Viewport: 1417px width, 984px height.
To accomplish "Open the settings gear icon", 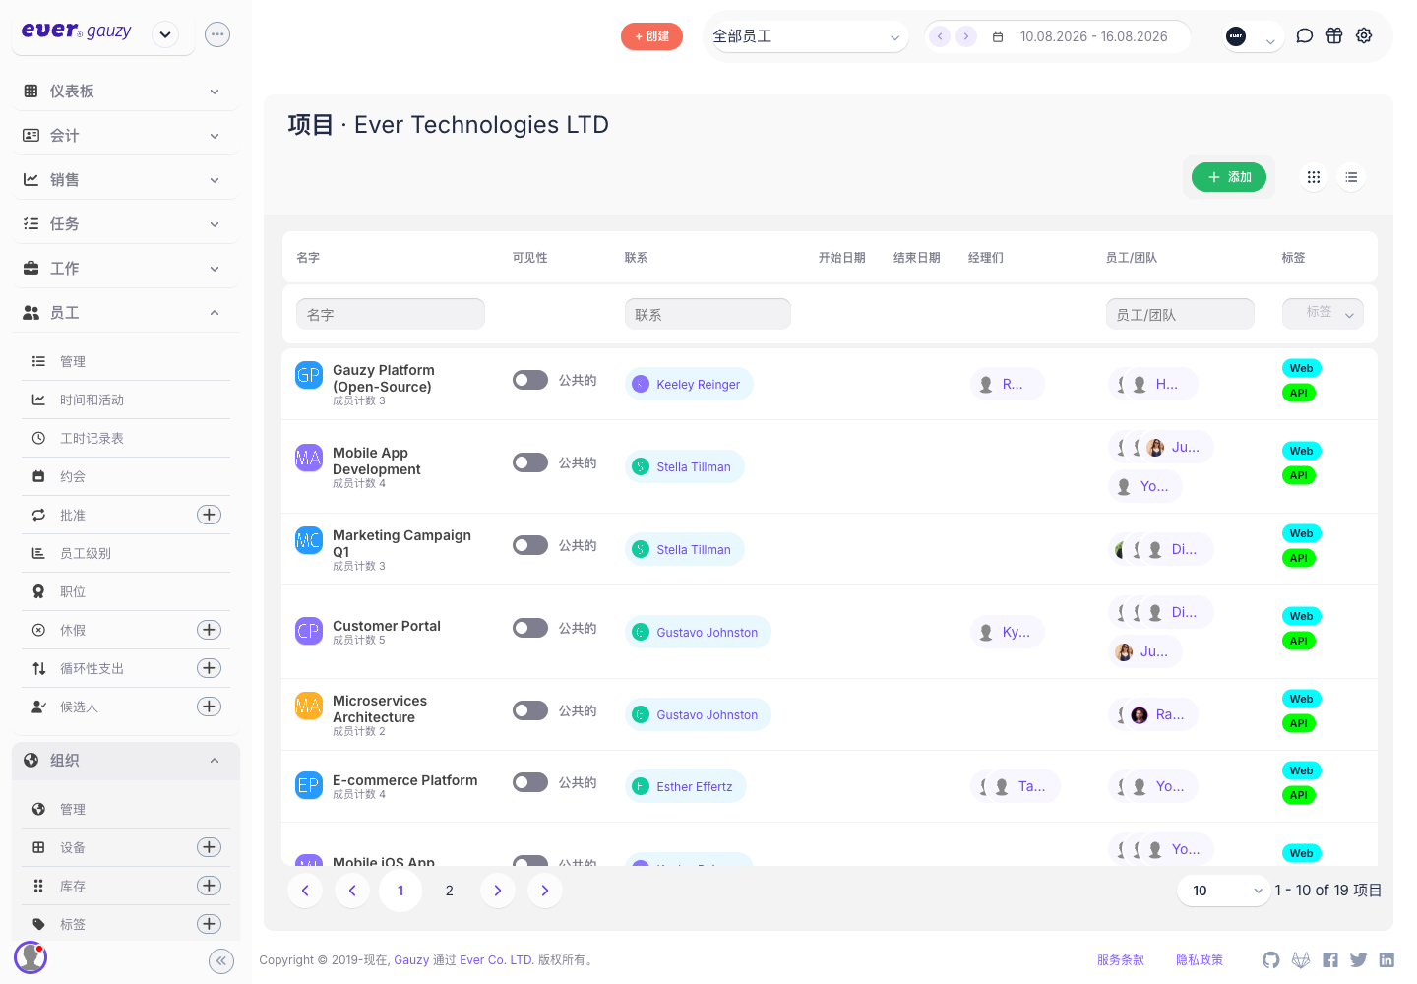I will (x=1364, y=35).
